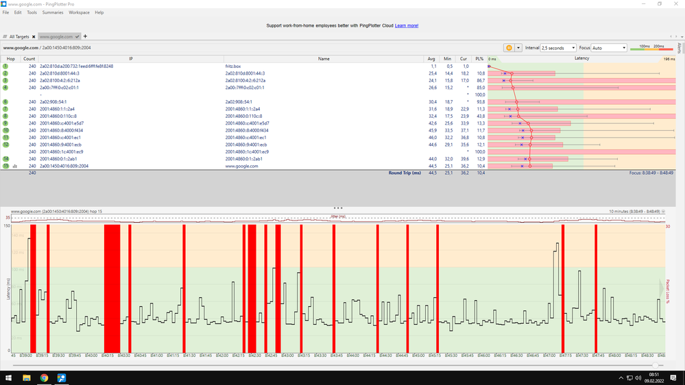Open the volume control in system tray
Image resolution: width=685 pixels, height=385 pixels.
[638, 378]
